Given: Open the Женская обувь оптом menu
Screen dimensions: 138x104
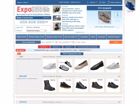Looking at the screenshot, I should [x=36, y=37].
